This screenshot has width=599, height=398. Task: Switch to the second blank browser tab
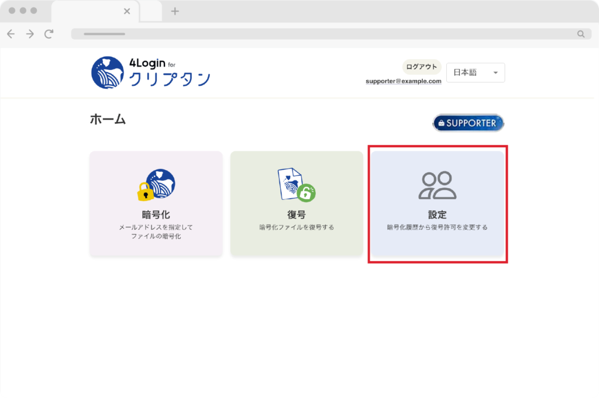(x=151, y=11)
